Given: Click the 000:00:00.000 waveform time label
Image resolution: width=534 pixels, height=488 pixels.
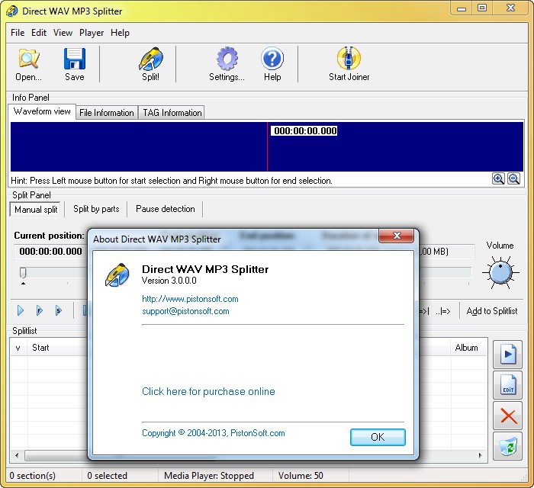Looking at the screenshot, I should [x=305, y=131].
